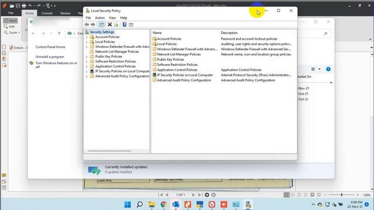Move the Nitro zoom slider handle
This screenshot has height=210, width=374.
(x=341, y=195)
